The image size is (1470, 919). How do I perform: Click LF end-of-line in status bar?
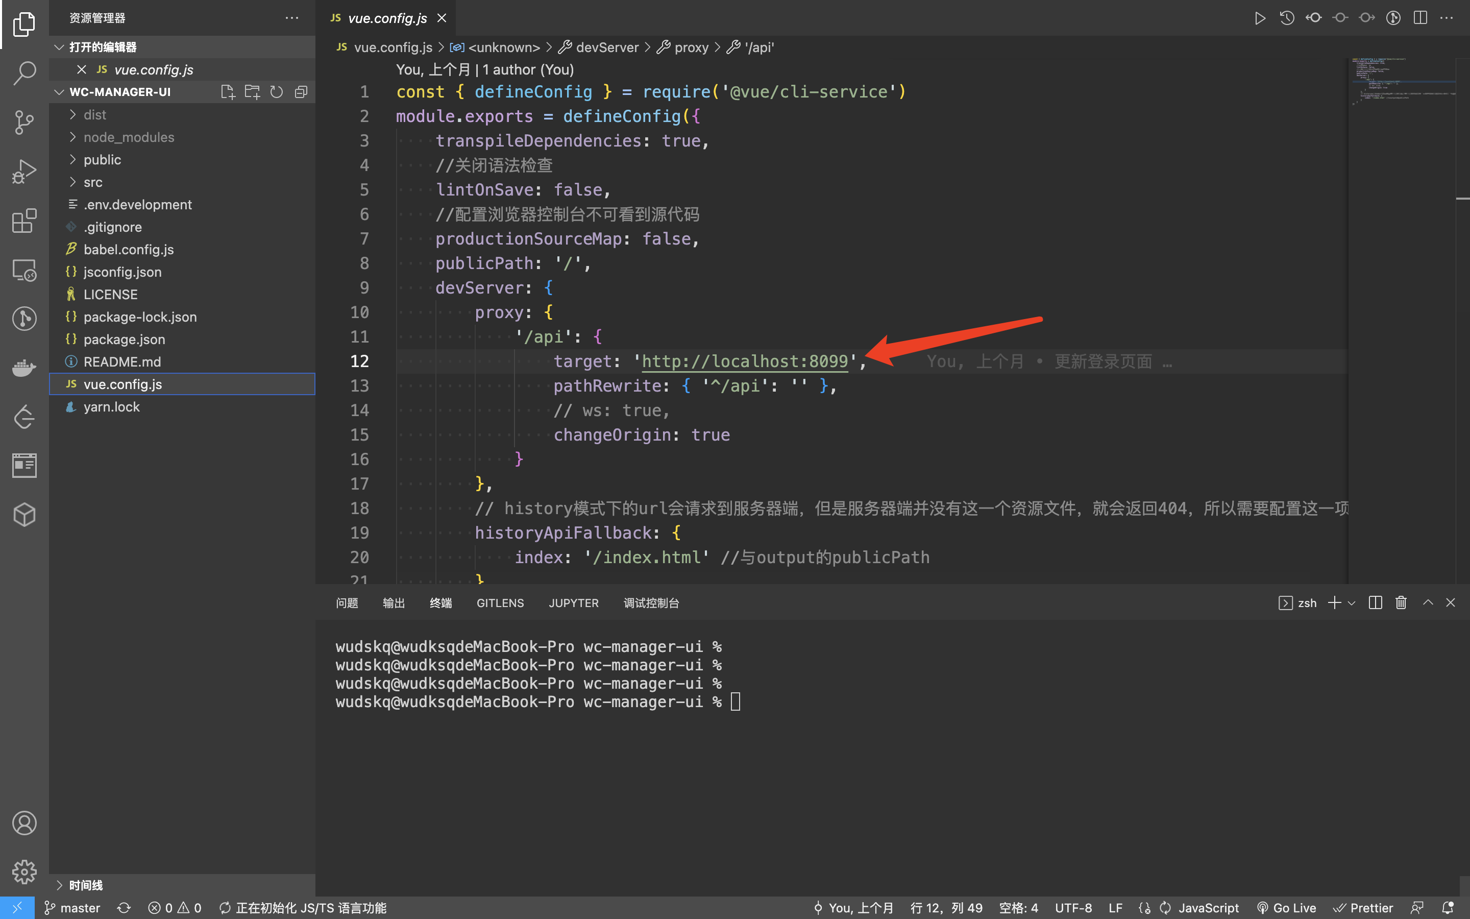click(1115, 908)
